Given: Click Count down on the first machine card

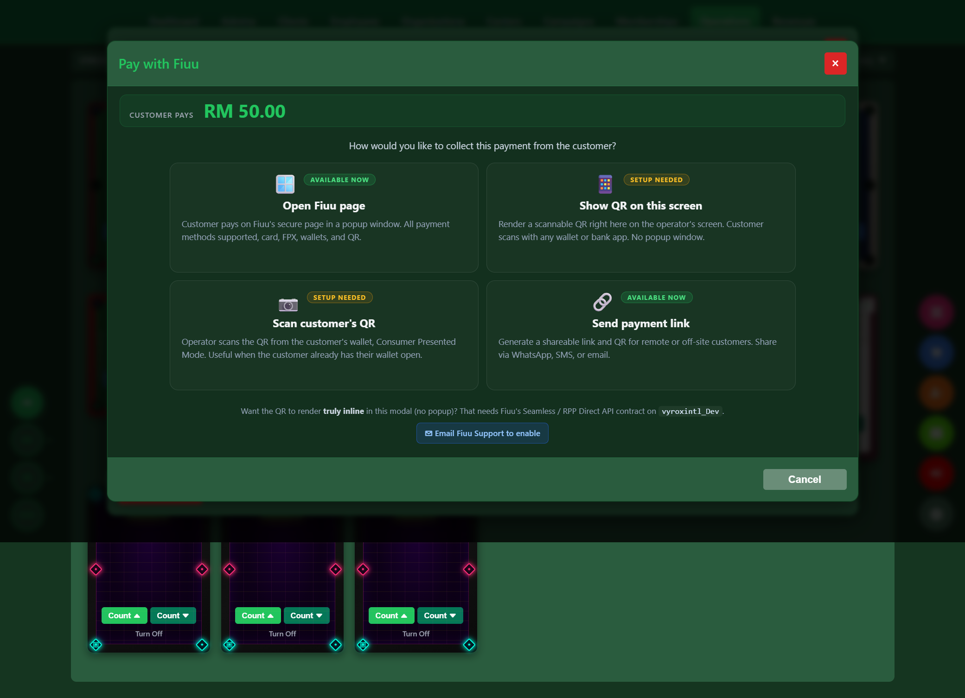Looking at the screenshot, I should (x=173, y=616).
